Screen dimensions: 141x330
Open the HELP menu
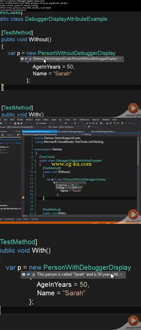(115, 120)
